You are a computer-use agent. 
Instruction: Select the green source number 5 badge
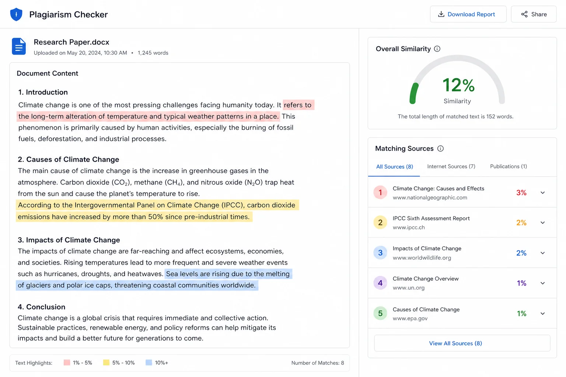pyautogui.click(x=380, y=313)
